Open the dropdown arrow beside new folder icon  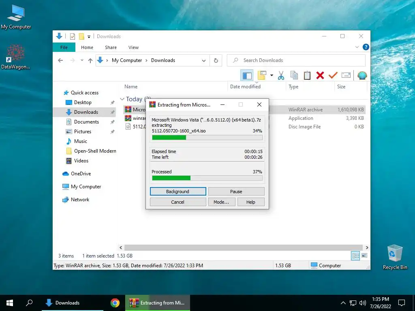tap(272, 76)
